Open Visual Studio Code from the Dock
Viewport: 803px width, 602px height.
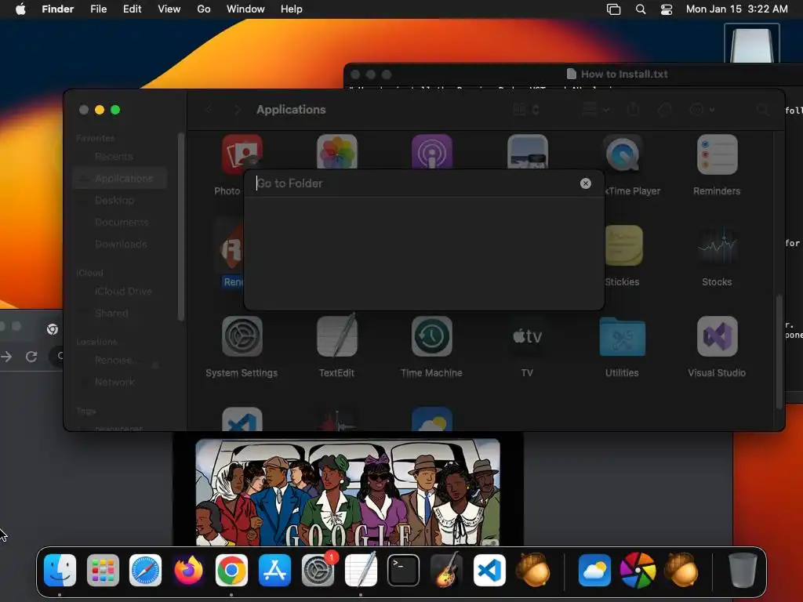coord(489,570)
